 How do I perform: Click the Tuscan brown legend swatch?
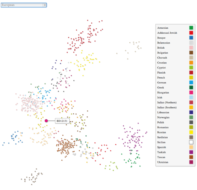pyautogui.click(x=191, y=157)
